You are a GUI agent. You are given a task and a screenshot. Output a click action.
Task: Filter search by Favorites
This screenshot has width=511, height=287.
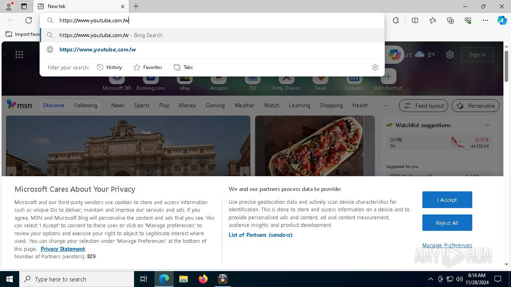(x=148, y=67)
